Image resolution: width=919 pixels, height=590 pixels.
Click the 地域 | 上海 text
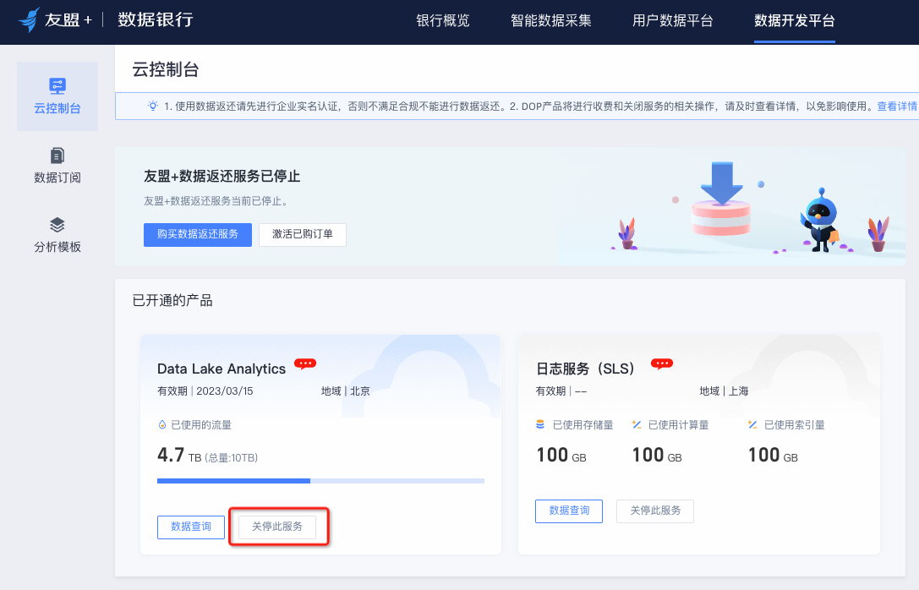coord(724,391)
